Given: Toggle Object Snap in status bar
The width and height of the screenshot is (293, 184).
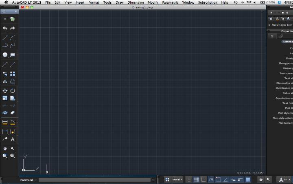Looking at the screenshot, I should [218, 180].
